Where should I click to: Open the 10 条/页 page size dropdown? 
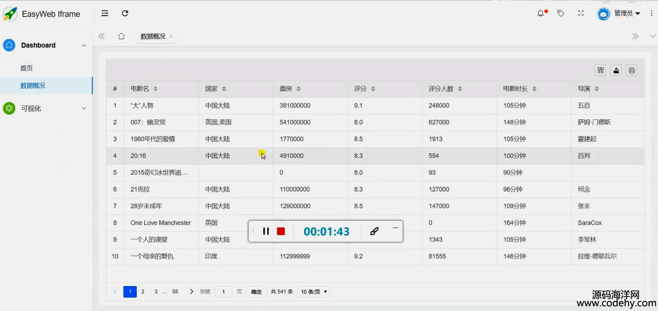click(x=314, y=292)
